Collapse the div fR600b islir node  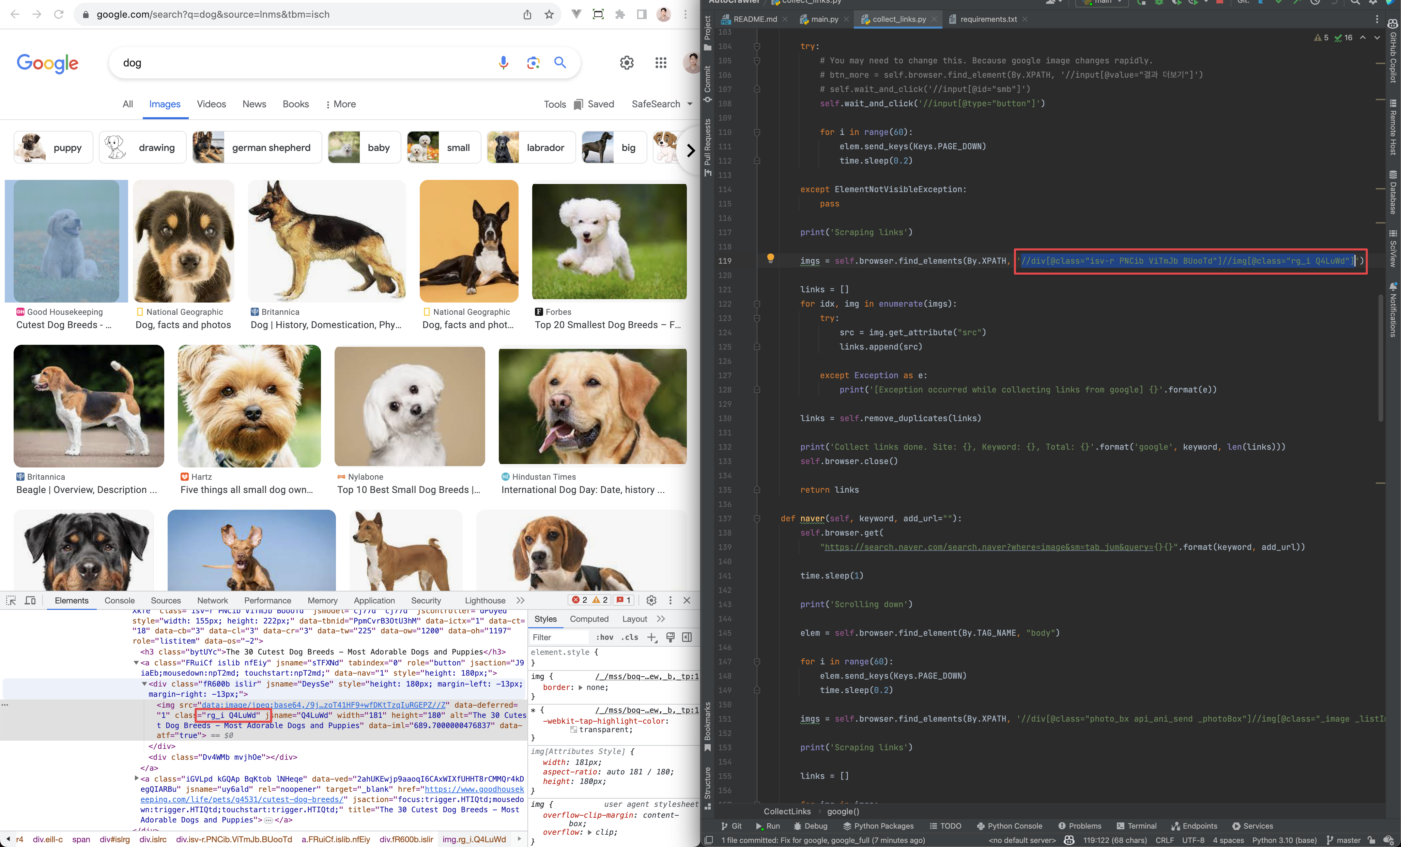144,684
